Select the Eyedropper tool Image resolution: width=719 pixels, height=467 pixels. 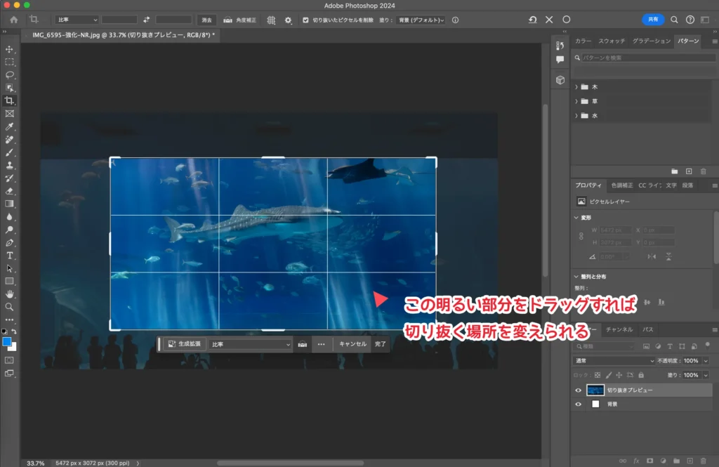pos(10,126)
